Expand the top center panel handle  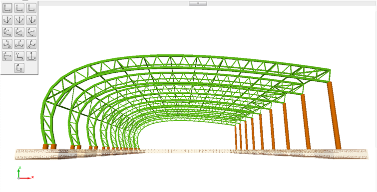coord(198,3)
